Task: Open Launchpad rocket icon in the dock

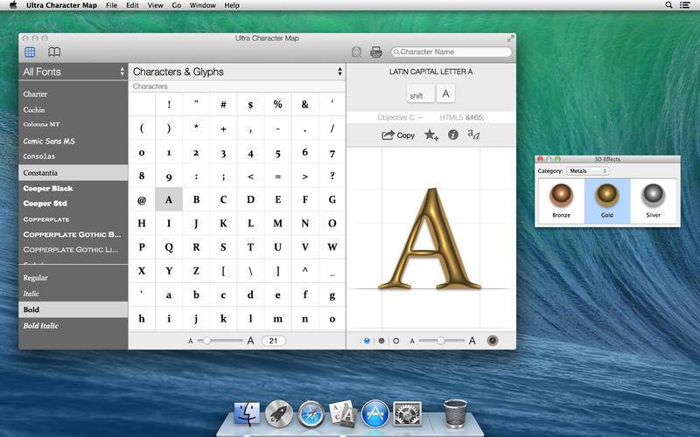Action: click(x=279, y=413)
